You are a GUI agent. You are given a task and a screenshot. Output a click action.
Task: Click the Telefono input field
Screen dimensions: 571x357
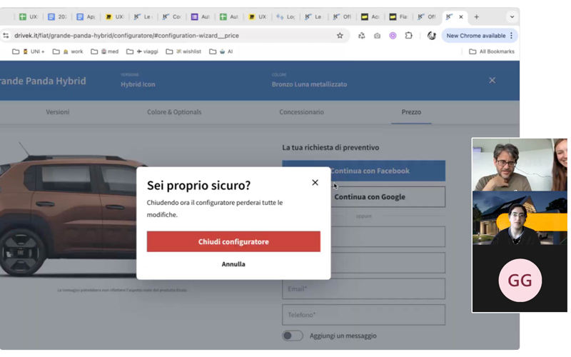click(x=363, y=315)
